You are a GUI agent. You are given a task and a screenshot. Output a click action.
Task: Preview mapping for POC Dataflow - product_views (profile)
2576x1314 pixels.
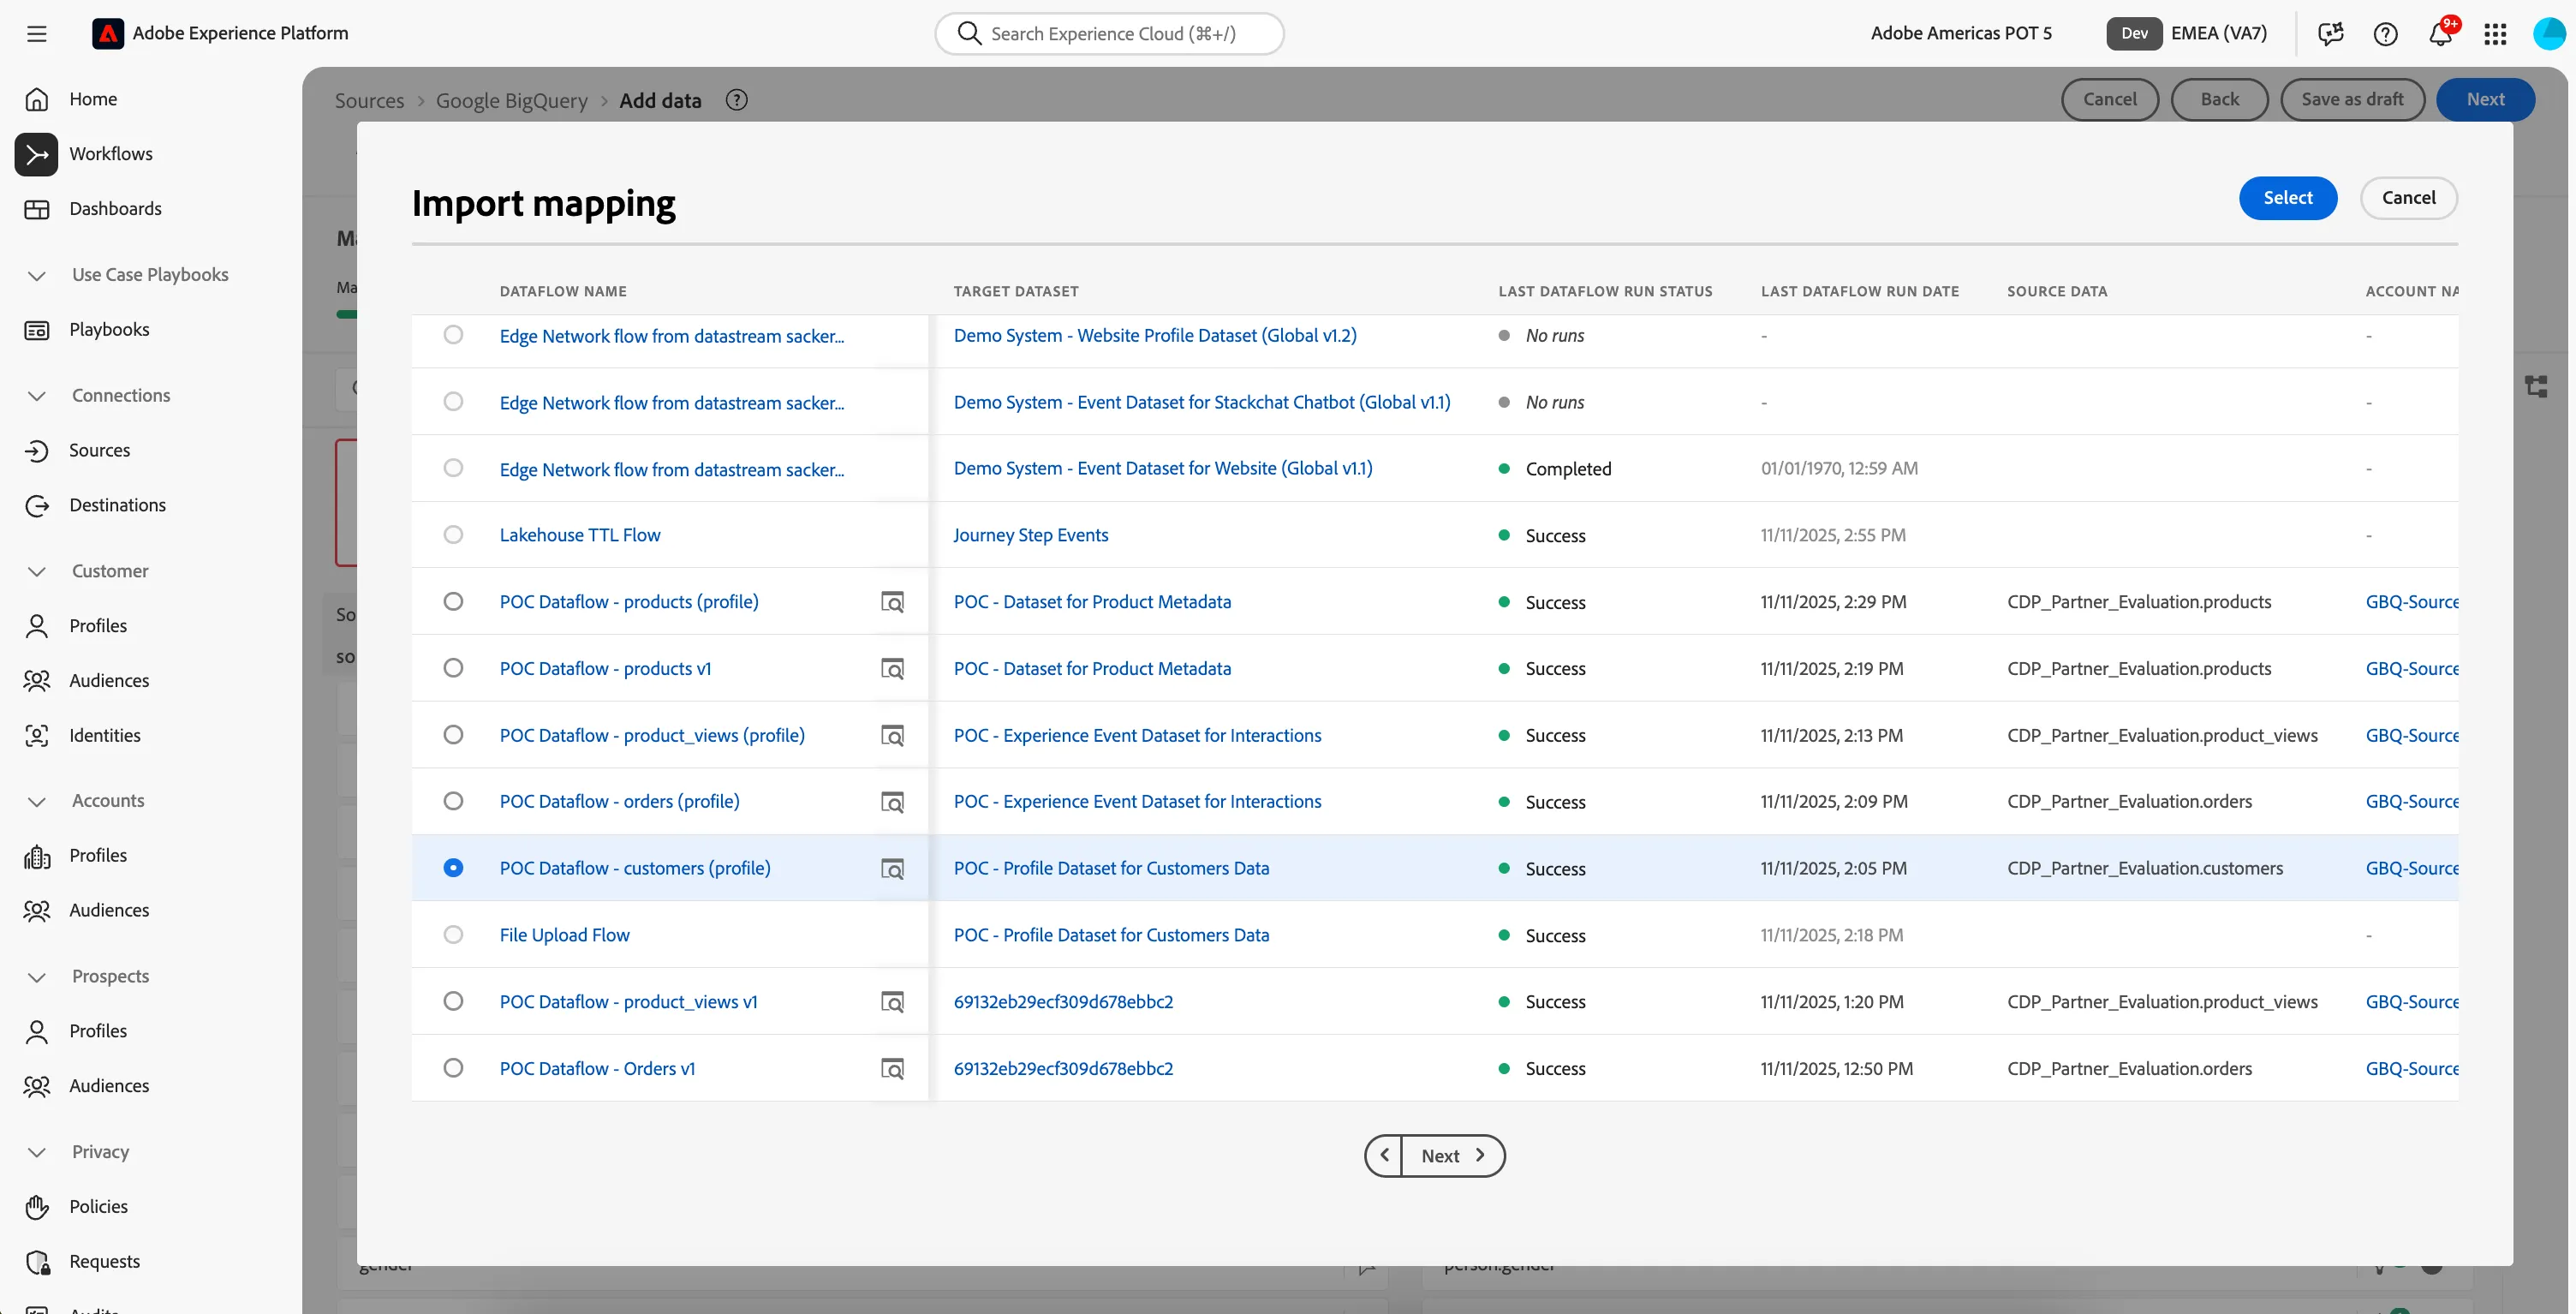892,736
